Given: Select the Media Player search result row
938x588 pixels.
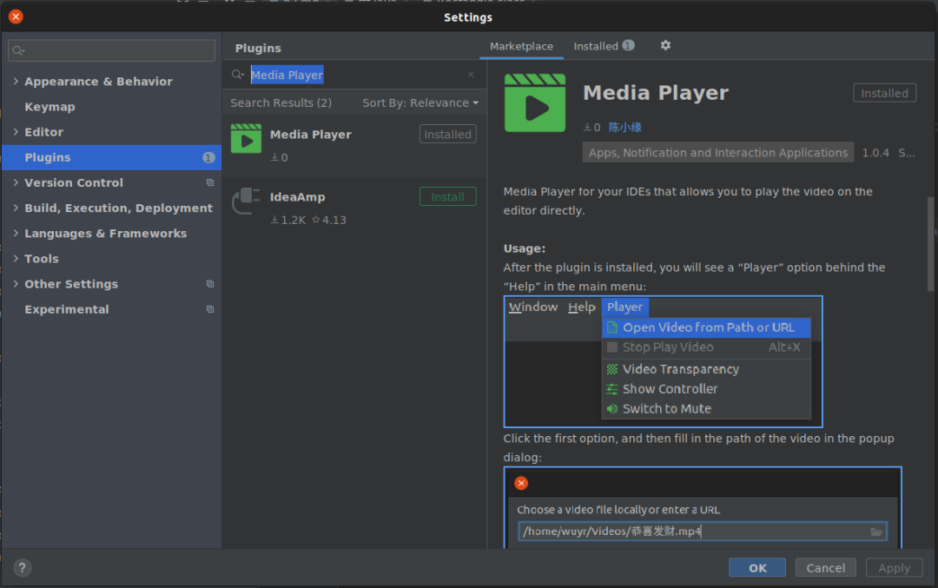Looking at the screenshot, I should point(354,145).
